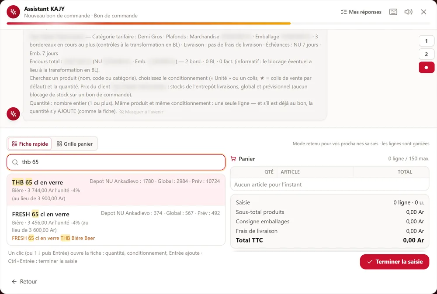The image size is (437, 294).
Task: Close the assistant panel with the X
Action: 423,12
